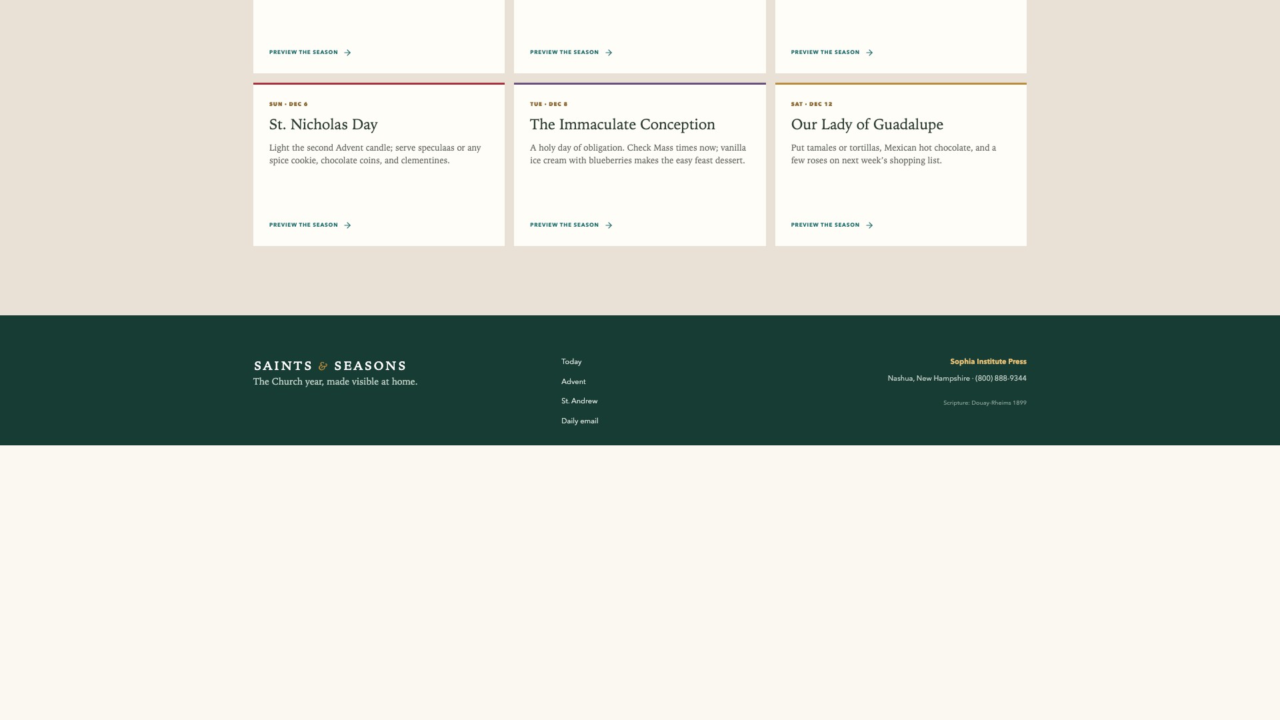1280x720 pixels.
Task: Click The Immaculate Conception card title
Action: tap(622, 125)
